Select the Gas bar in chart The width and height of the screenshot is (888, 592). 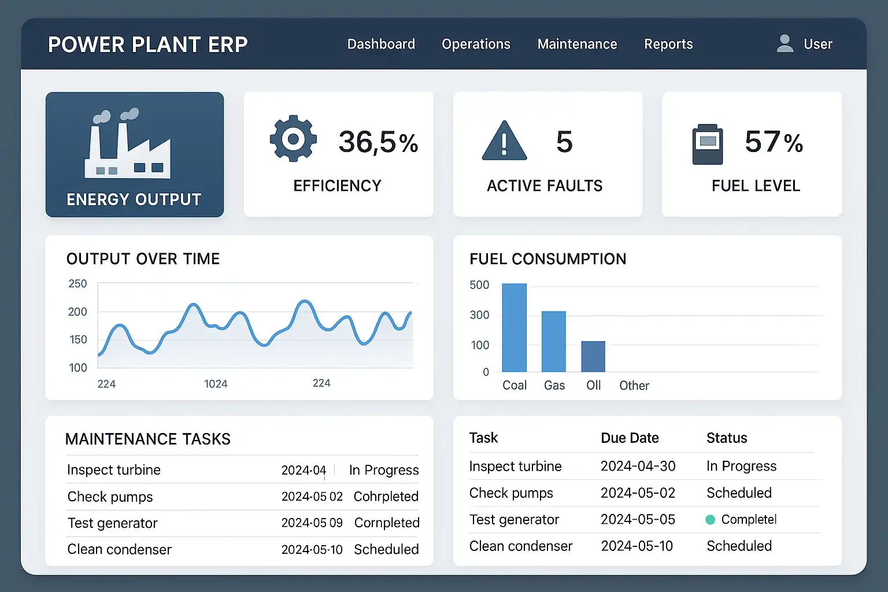click(x=553, y=342)
